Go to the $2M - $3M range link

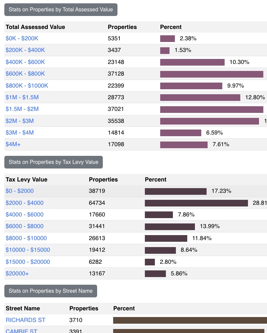[x=20, y=121]
